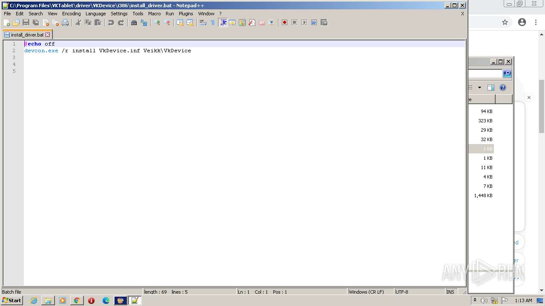The height and width of the screenshot is (306, 545).
Task: Click the Copy toolbar icon
Action: point(88,23)
